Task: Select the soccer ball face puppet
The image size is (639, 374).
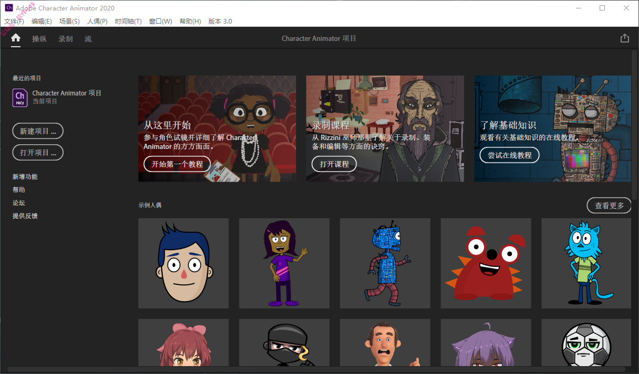Action: click(x=586, y=343)
